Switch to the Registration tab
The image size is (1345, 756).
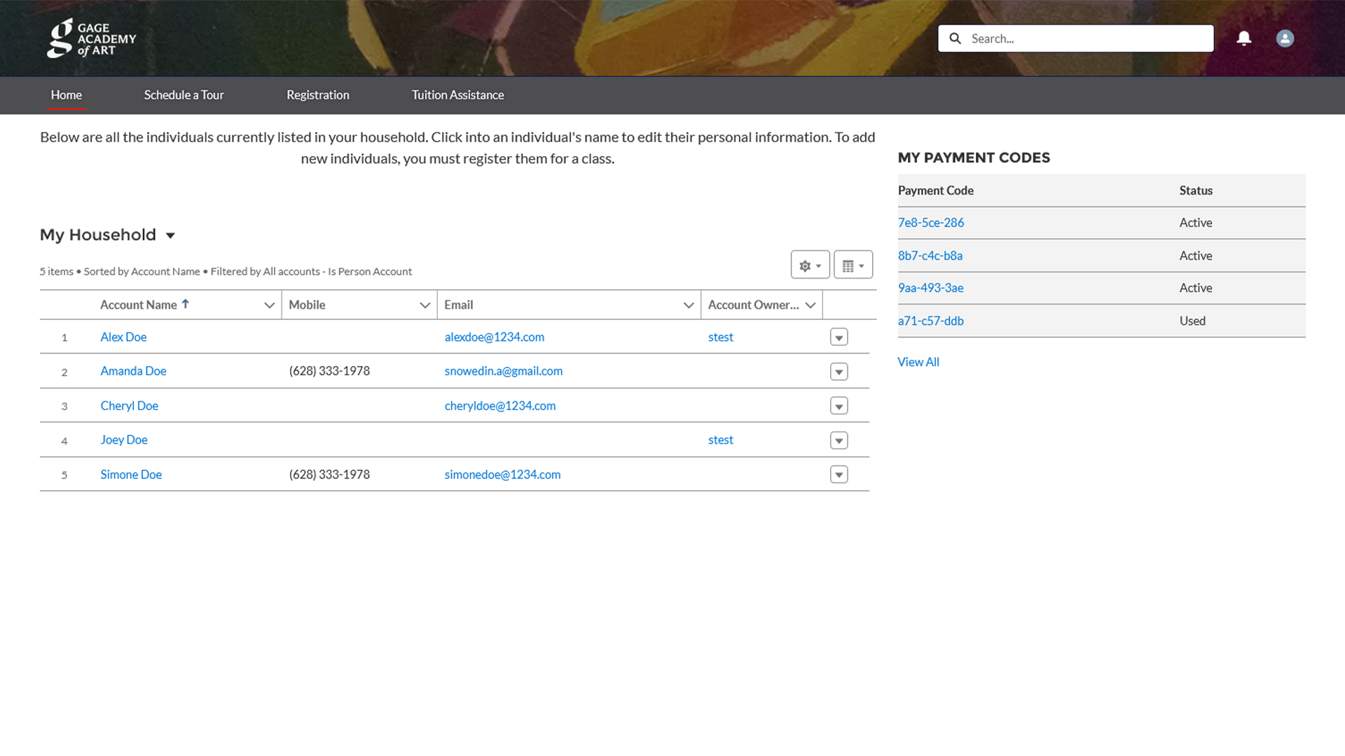[317, 95]
